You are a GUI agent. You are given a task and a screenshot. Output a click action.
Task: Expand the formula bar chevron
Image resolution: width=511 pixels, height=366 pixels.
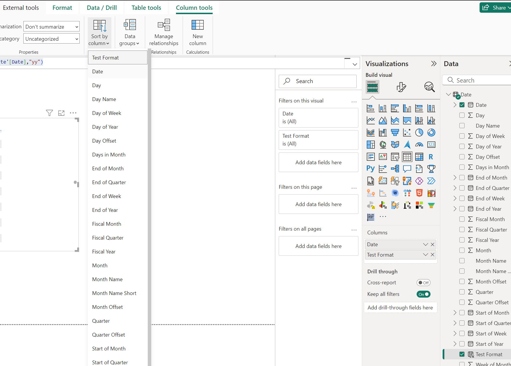click(x=355, y=64)
